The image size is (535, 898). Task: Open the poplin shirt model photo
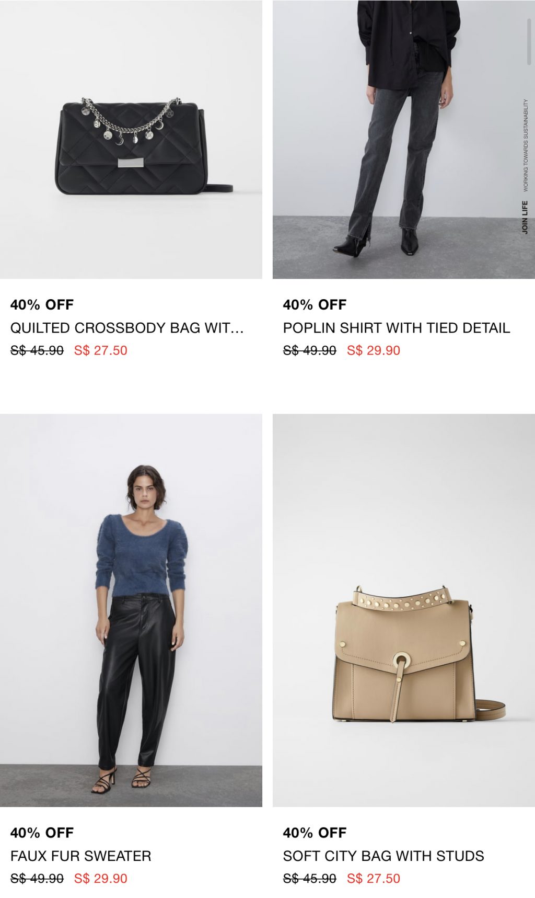tap(403, 139)
